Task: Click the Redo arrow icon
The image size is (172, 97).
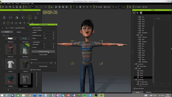Action: pos(30,7)
